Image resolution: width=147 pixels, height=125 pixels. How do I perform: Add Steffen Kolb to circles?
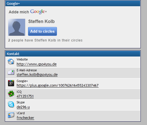coord(42,31)
